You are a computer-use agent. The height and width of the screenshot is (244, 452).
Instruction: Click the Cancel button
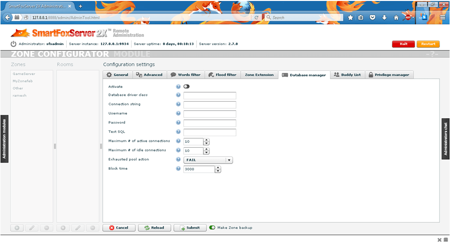119,228
